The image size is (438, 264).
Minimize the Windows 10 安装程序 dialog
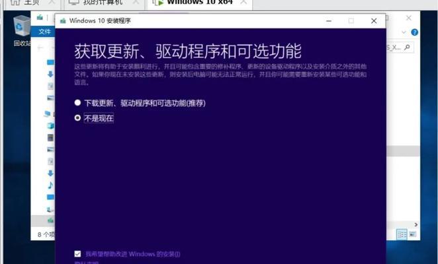(x=329, y=21)
